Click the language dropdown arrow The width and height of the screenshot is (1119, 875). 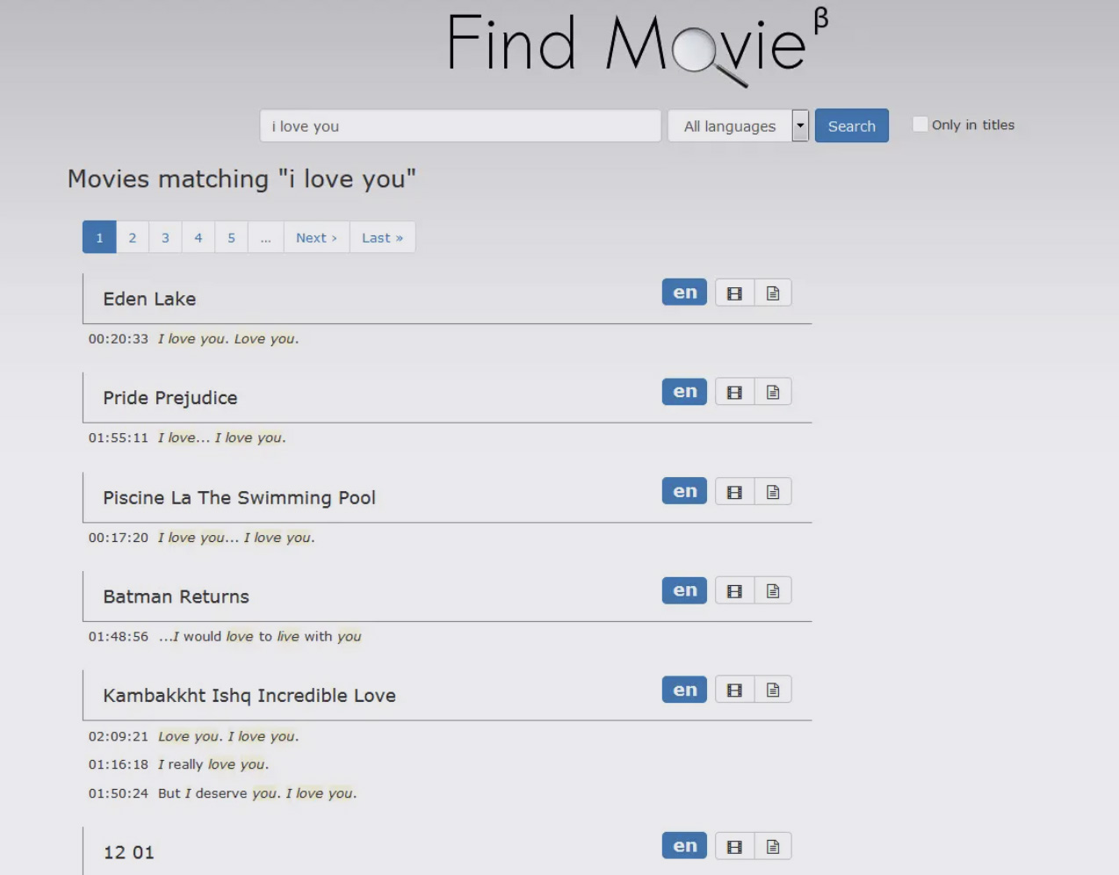800,126
